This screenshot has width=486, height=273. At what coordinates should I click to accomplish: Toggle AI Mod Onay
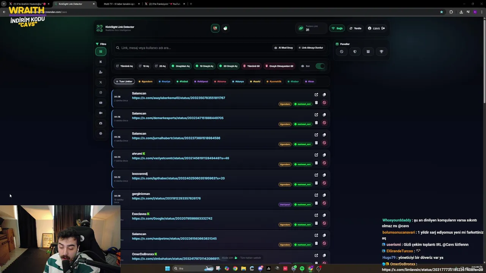point(284,48)
